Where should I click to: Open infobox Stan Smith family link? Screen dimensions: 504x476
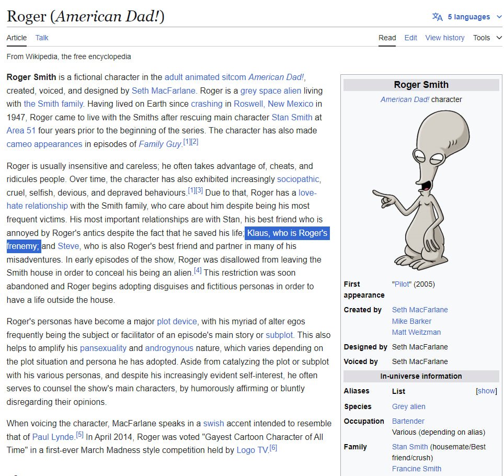coord(410,447)
